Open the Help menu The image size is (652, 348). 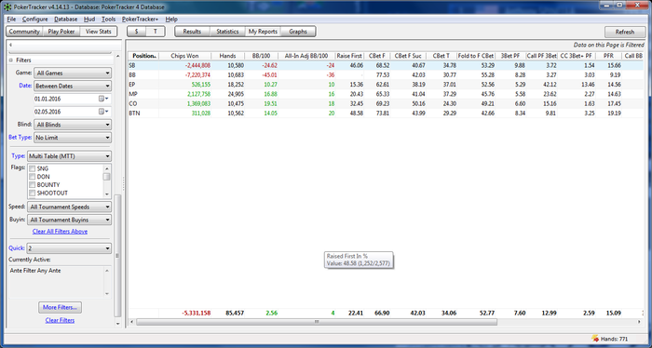point(171,20)
